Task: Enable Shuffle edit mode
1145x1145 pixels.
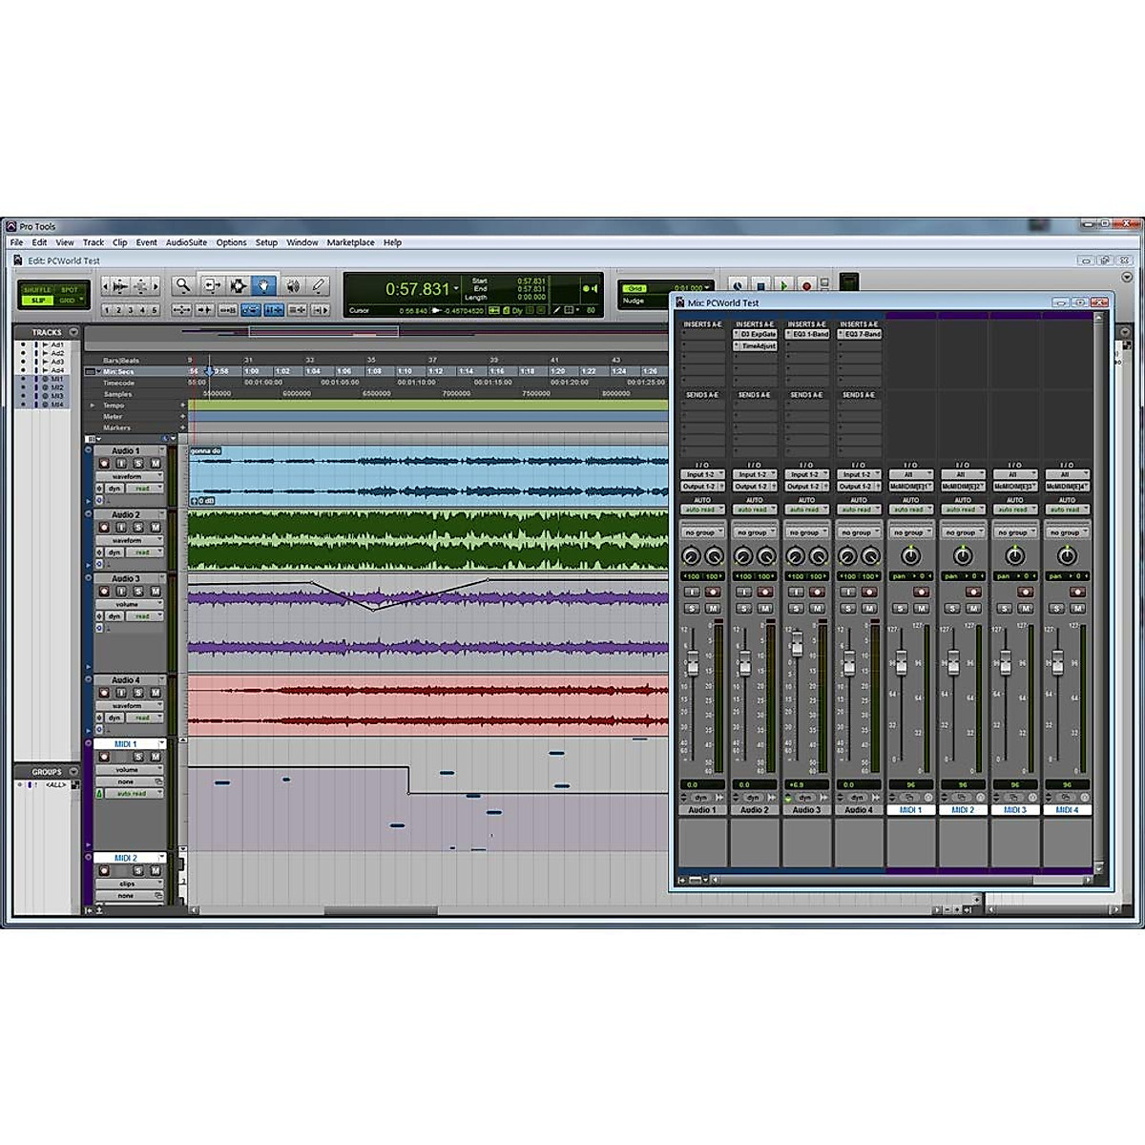Action: coord(37,289)
